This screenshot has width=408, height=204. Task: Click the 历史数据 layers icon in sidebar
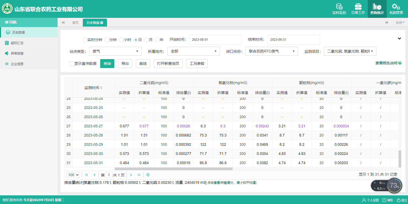[8, 33]
